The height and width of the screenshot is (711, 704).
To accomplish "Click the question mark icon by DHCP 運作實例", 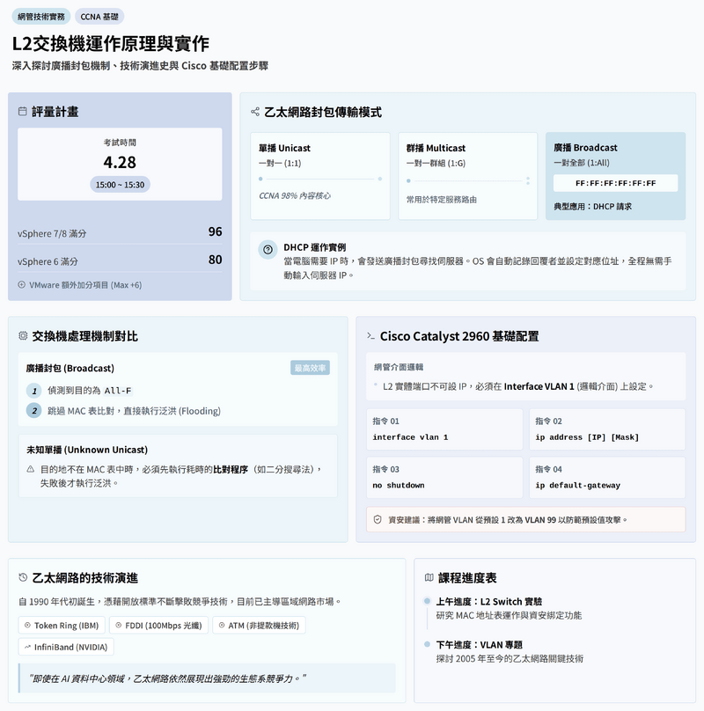I will point(268,250).
